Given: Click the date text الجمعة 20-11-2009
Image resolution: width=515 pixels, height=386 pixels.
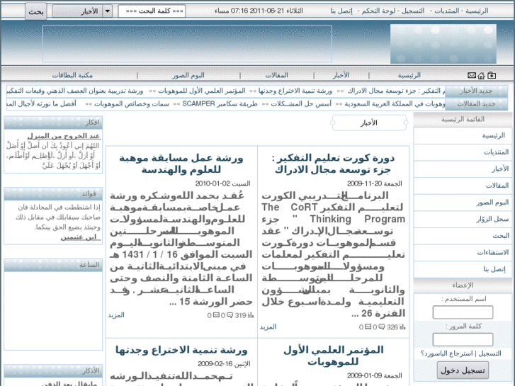Looking at the screenshot, I should 375,183.
